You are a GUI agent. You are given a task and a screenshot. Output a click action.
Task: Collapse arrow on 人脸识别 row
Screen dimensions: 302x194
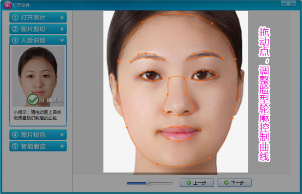(62, 40)
